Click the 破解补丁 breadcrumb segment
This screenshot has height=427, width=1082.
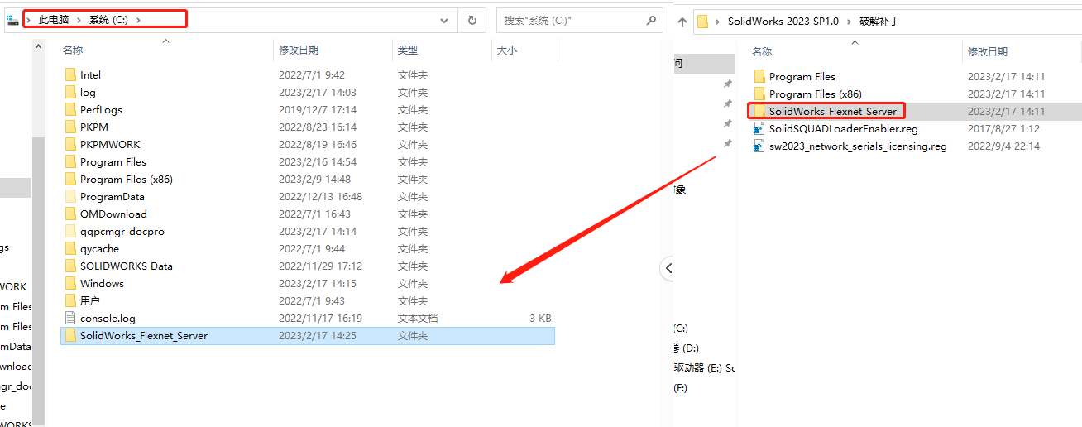(x=879, y=22)
